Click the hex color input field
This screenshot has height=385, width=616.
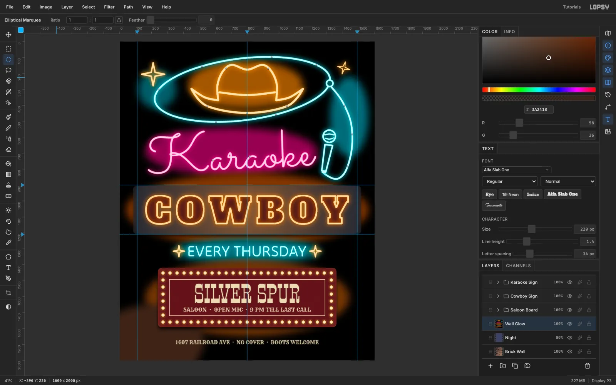pos(539,109)
